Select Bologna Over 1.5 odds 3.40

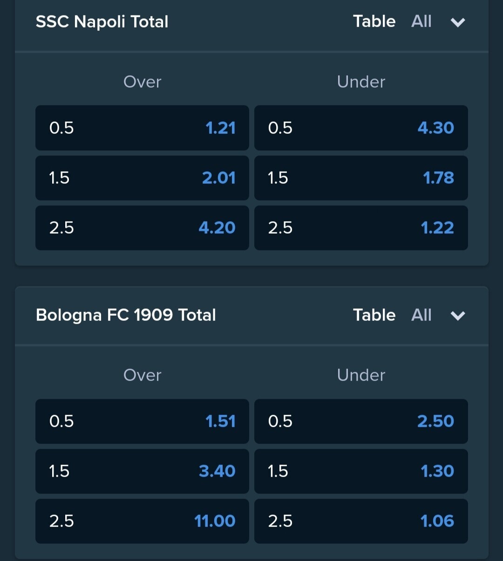point(142,471)
